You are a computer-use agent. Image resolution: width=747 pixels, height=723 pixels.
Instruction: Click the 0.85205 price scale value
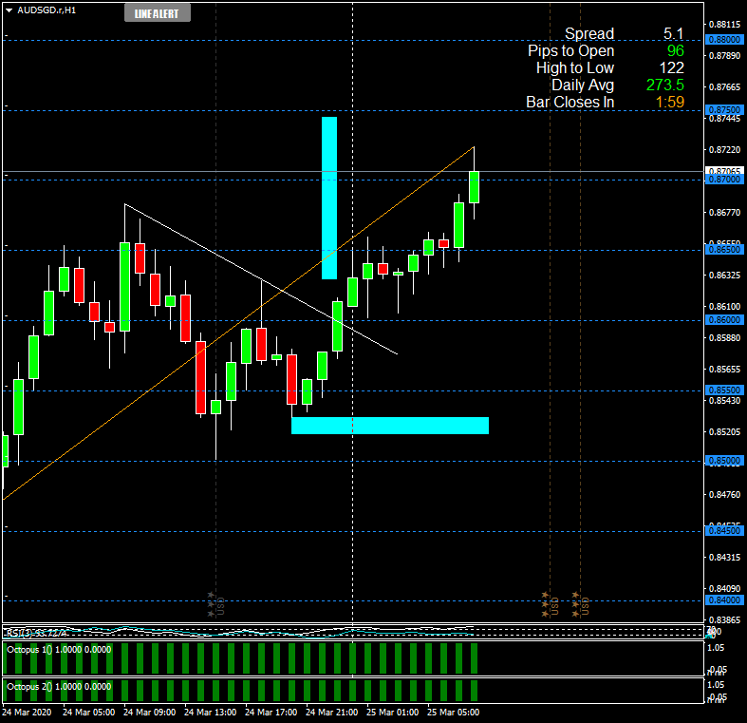point(724,431)
